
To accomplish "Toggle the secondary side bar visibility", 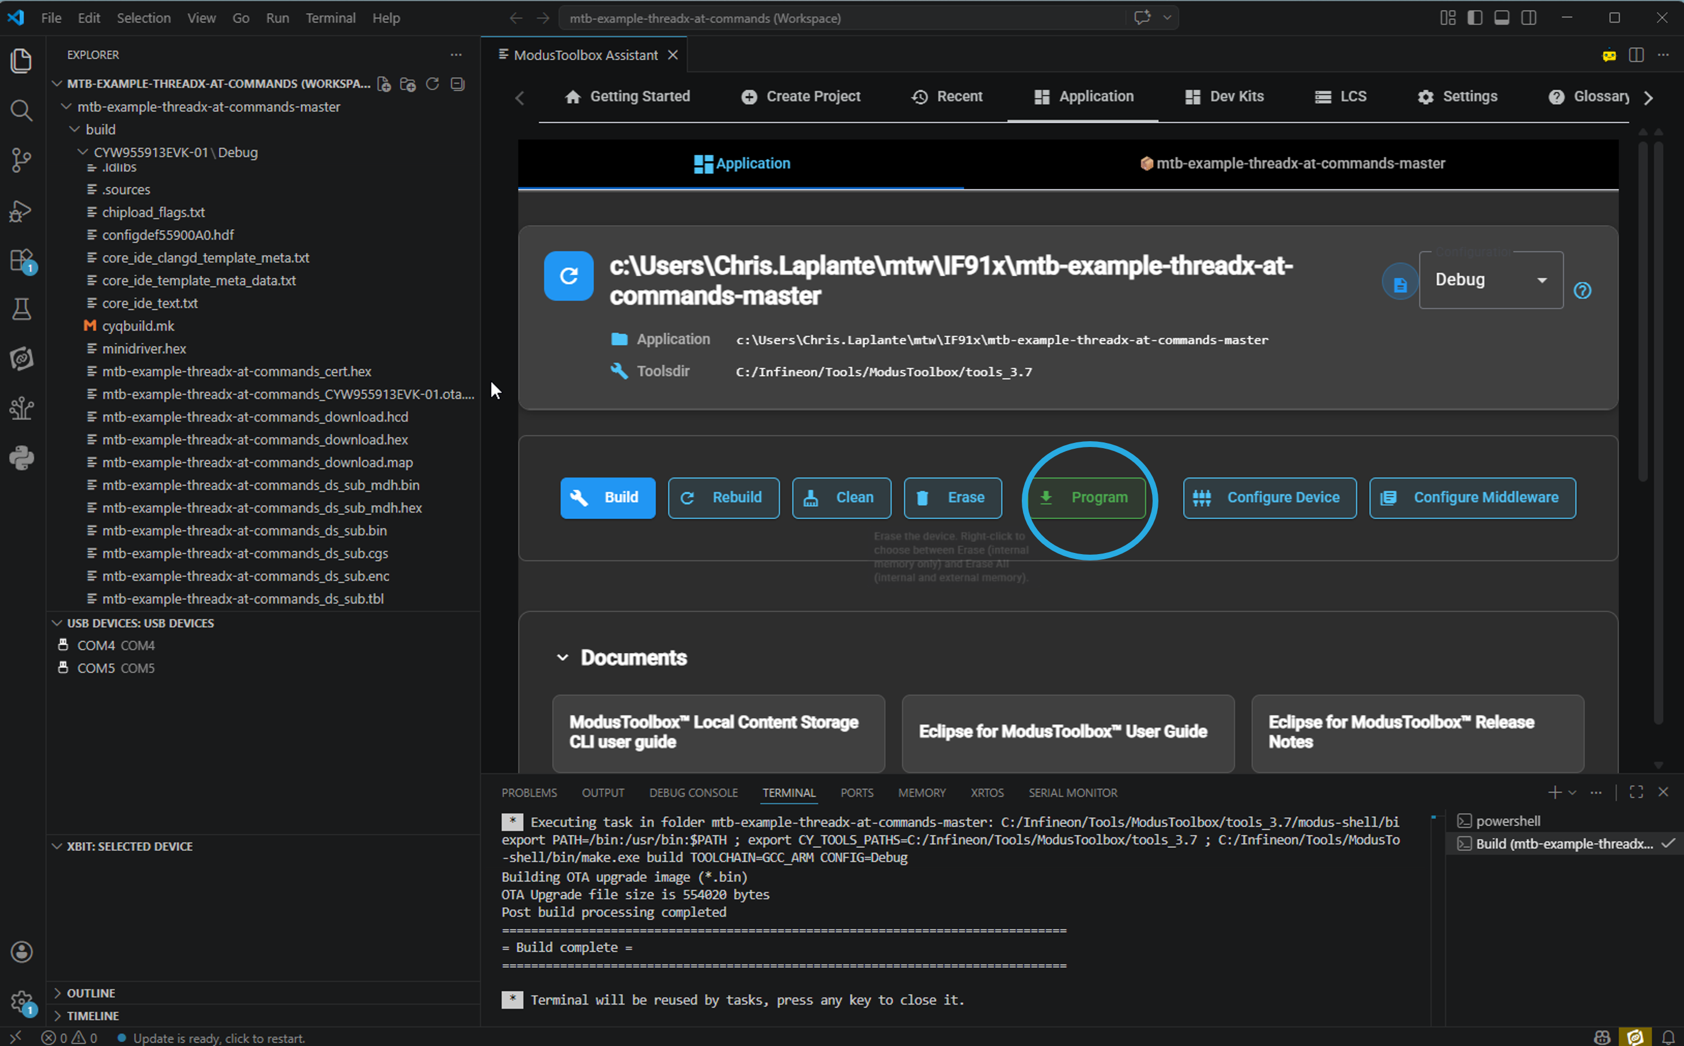I will pyautogui.click(x=1529, y=18).
